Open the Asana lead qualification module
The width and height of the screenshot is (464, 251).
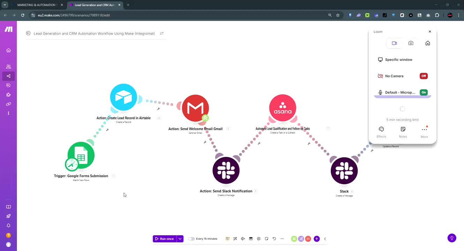(283, 108)
